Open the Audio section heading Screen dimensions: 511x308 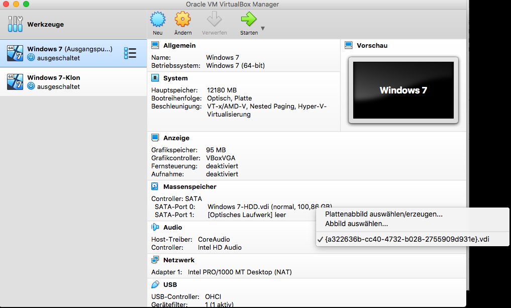coord(173,228)
